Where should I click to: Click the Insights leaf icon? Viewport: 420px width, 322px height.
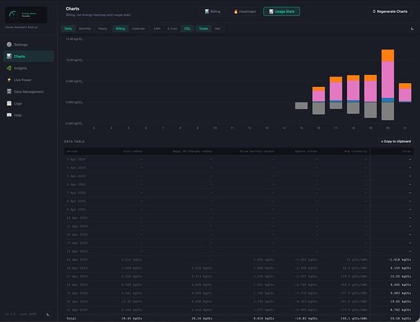click(x=9, y=68)
